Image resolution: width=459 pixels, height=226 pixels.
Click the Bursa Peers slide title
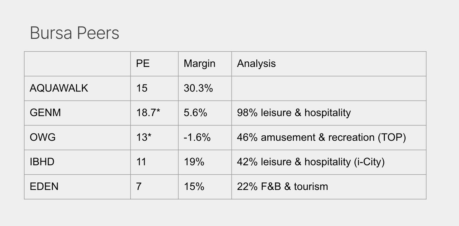click(x=75, y=34)
